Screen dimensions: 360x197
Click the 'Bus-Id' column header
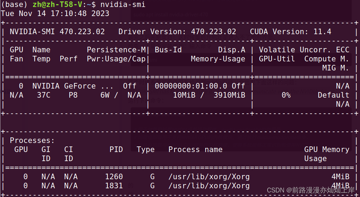coord(168,50)
